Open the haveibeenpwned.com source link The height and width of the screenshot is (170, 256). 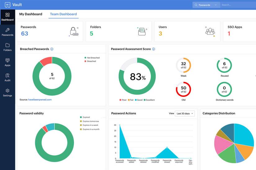[40, 100]
